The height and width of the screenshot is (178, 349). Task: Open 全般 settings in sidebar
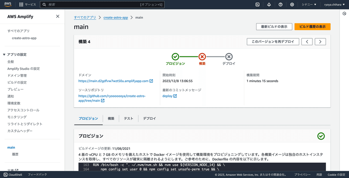tap(10, 62)
